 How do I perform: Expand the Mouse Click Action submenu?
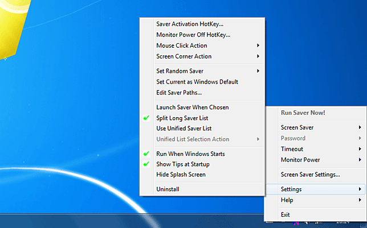tap(202, 45)
